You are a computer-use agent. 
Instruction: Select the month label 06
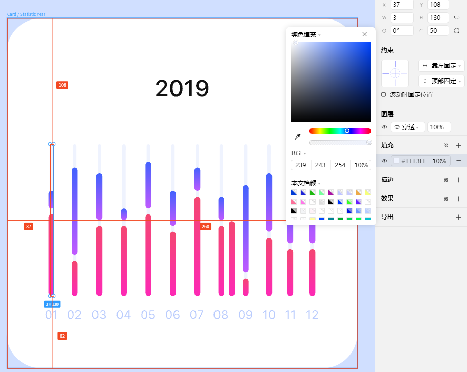pos(172,315)
